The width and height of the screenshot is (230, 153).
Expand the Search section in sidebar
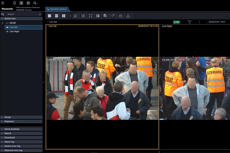coord(21,133)
